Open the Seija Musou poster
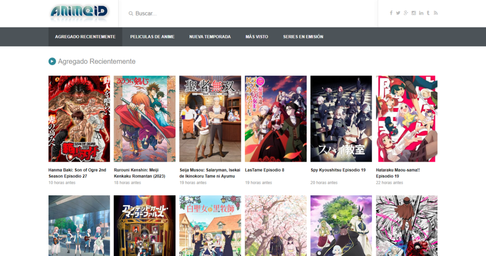 point(210,119)
